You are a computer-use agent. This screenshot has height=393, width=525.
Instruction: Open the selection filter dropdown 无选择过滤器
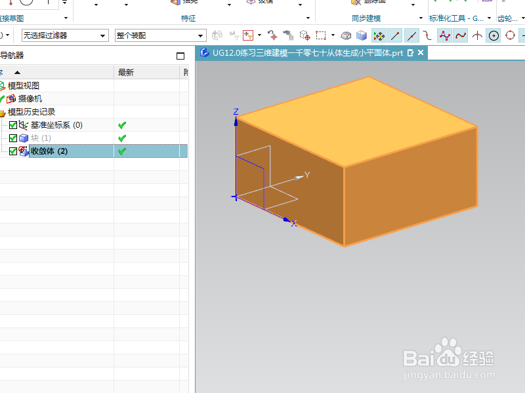pos(65,35)
